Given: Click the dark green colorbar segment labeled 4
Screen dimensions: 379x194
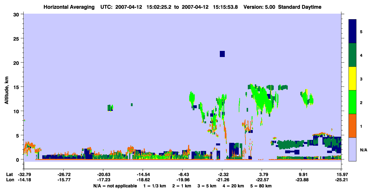Looking at the screenshot, I should click(352, 55).
